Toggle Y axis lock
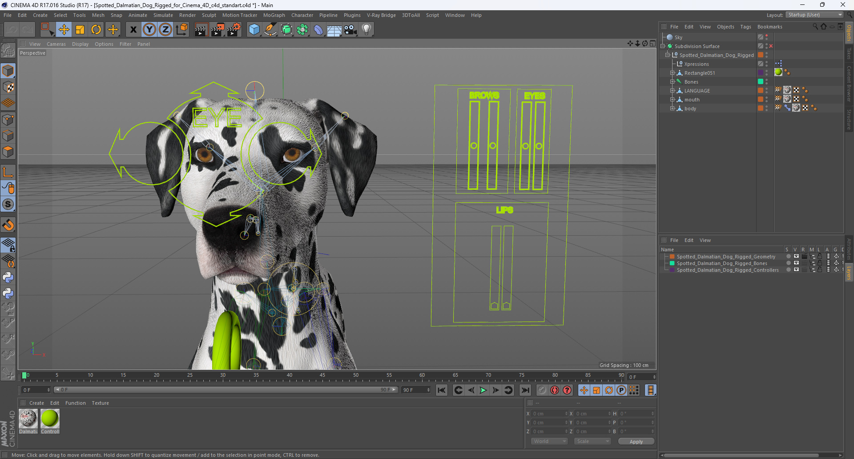Viewport: 854px width, 459px height. 149,30
